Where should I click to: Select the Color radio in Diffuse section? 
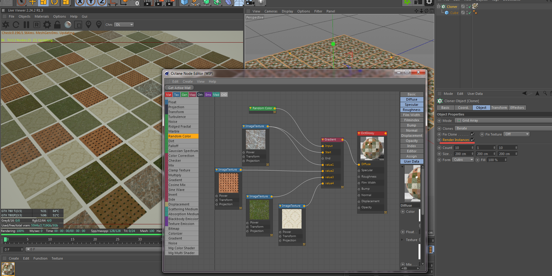pyautogui.click(x=403, y=212)
